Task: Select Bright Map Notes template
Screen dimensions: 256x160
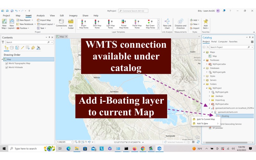Action: (x=84, y=24)
